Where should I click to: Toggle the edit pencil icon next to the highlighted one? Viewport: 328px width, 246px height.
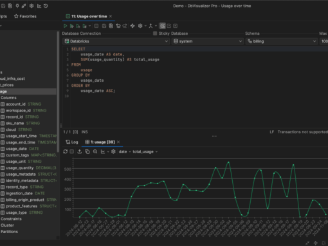pos(169,26)
